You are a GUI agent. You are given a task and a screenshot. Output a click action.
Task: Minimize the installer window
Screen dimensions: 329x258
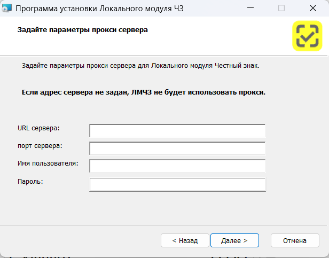[x=250, y=8]
